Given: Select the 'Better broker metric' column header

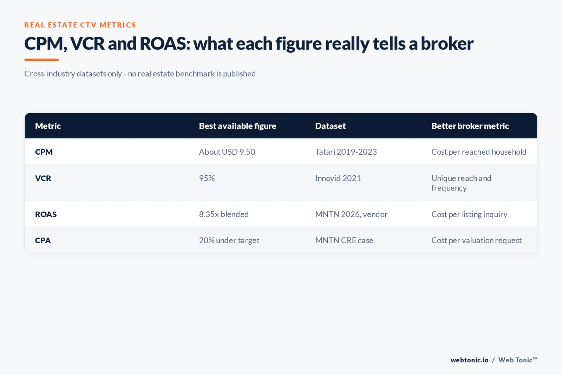Looking at the screenshot, I should (470, 126).
